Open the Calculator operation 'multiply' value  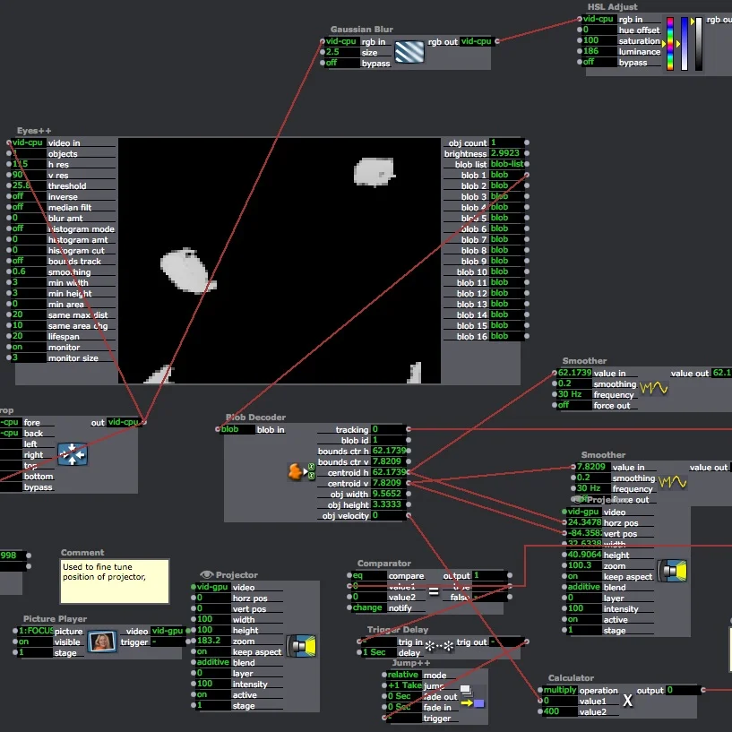click(560, 690)
